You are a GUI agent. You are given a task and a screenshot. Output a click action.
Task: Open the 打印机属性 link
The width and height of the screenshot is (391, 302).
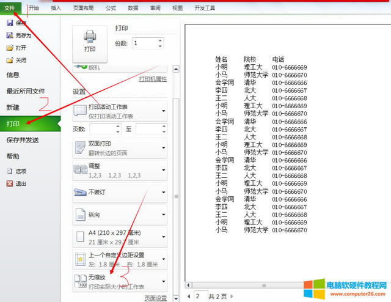pos(153,79)
